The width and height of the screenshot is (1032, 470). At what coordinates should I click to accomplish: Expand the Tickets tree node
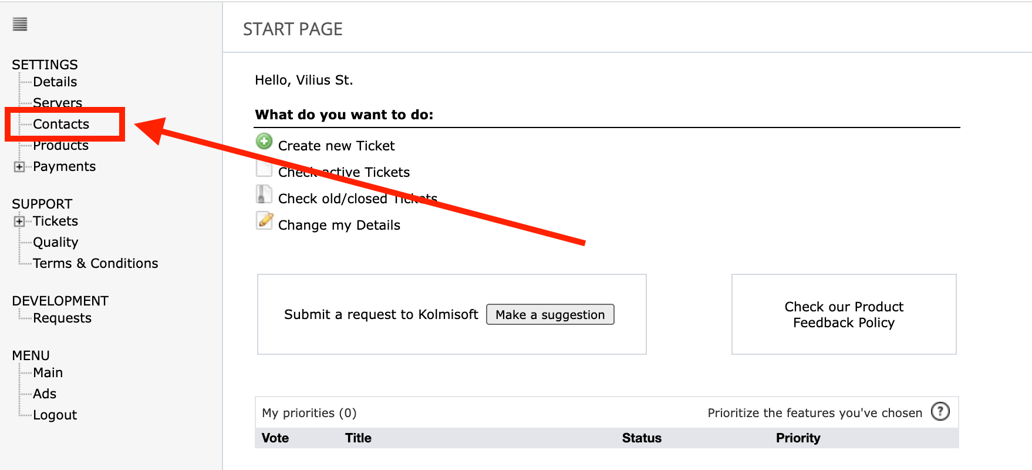(19, 221)
